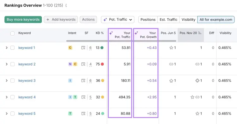Click the SERP features icon for keyword 3

(x=83, y=81)
